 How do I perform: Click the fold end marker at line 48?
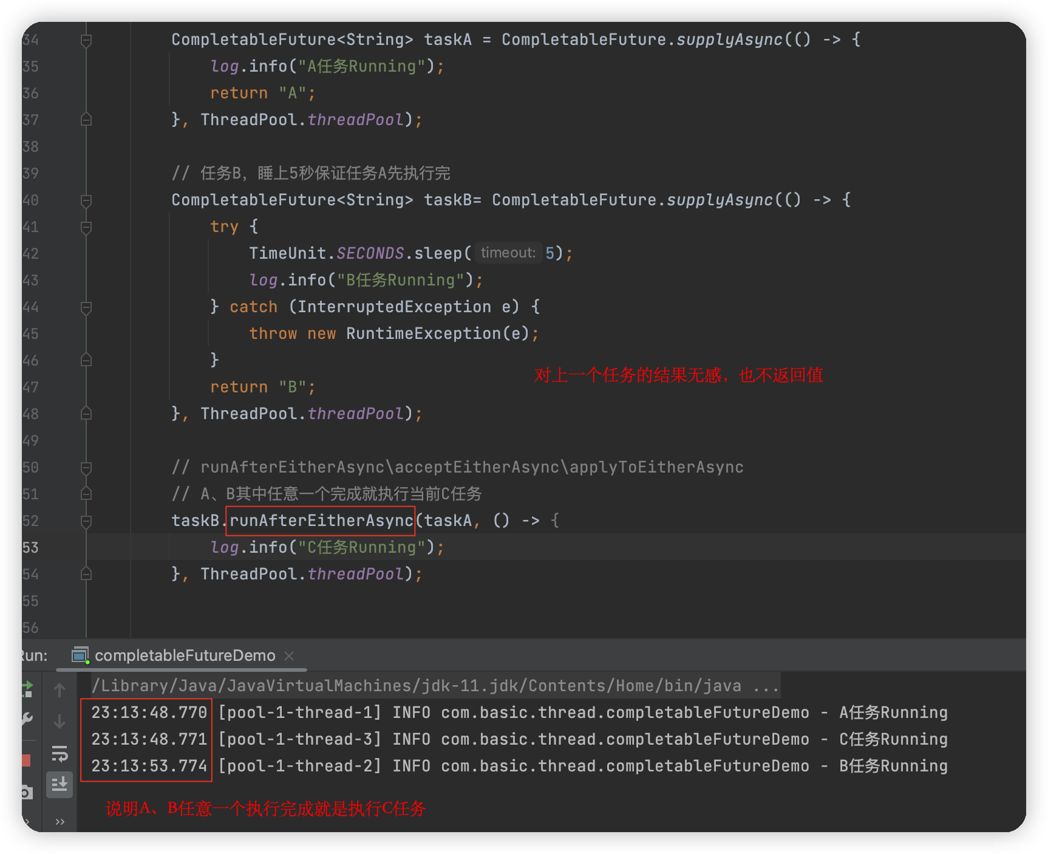[x=86, y=414]
